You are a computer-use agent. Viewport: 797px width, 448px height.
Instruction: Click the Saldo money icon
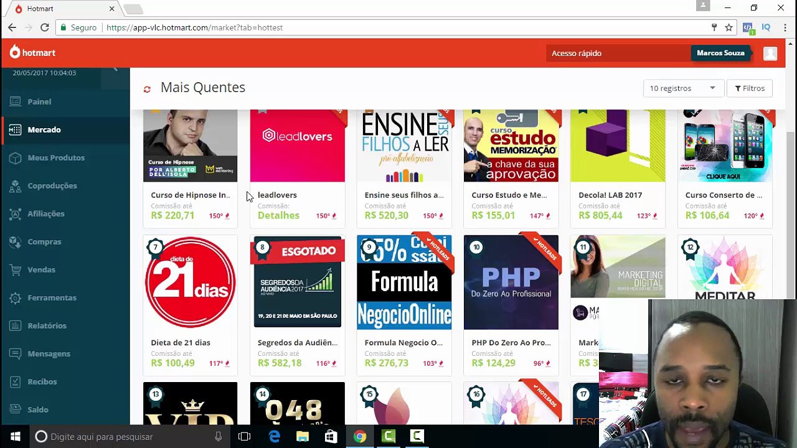click(16, 409)
